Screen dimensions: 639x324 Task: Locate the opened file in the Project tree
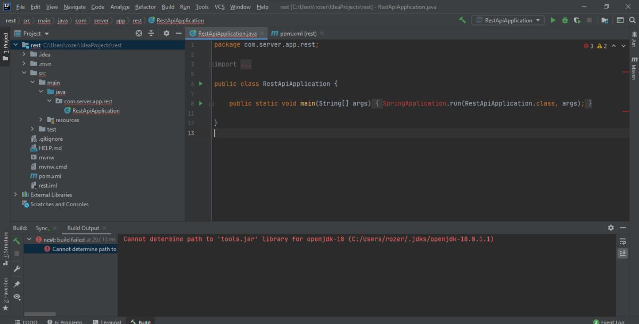[x=139, y=33]
